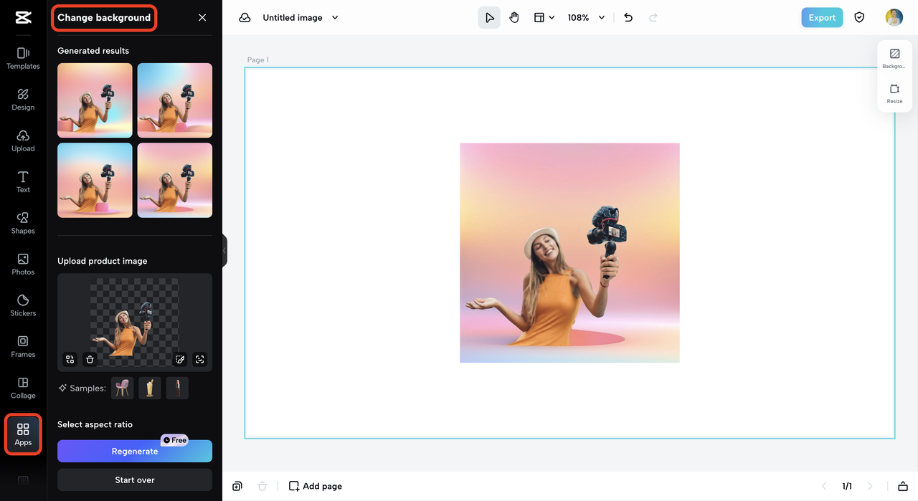Click the brush edit cutout icon
918x501 pixels.
point(180,360)
